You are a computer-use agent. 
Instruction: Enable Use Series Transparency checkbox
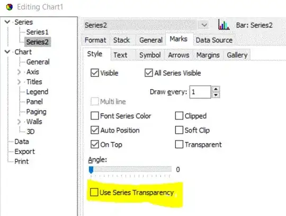[94, 192]
